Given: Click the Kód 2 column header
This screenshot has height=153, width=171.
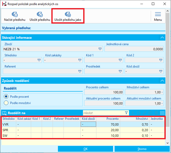Looking at the screenshot, I should point(47,119).
